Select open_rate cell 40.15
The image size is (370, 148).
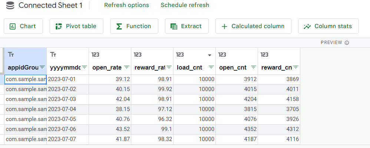point(110,89)
